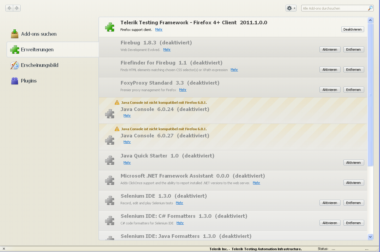Image resolution: width=380 pixels, height=252 pixels.
Task: Click the blue brick icon for Plugins
Action: click(15, 81)
